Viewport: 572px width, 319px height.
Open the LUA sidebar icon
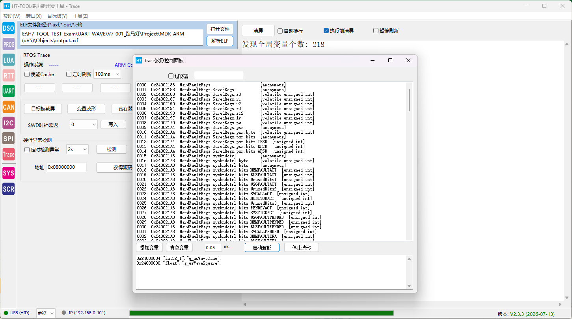(x=9, y=60)
